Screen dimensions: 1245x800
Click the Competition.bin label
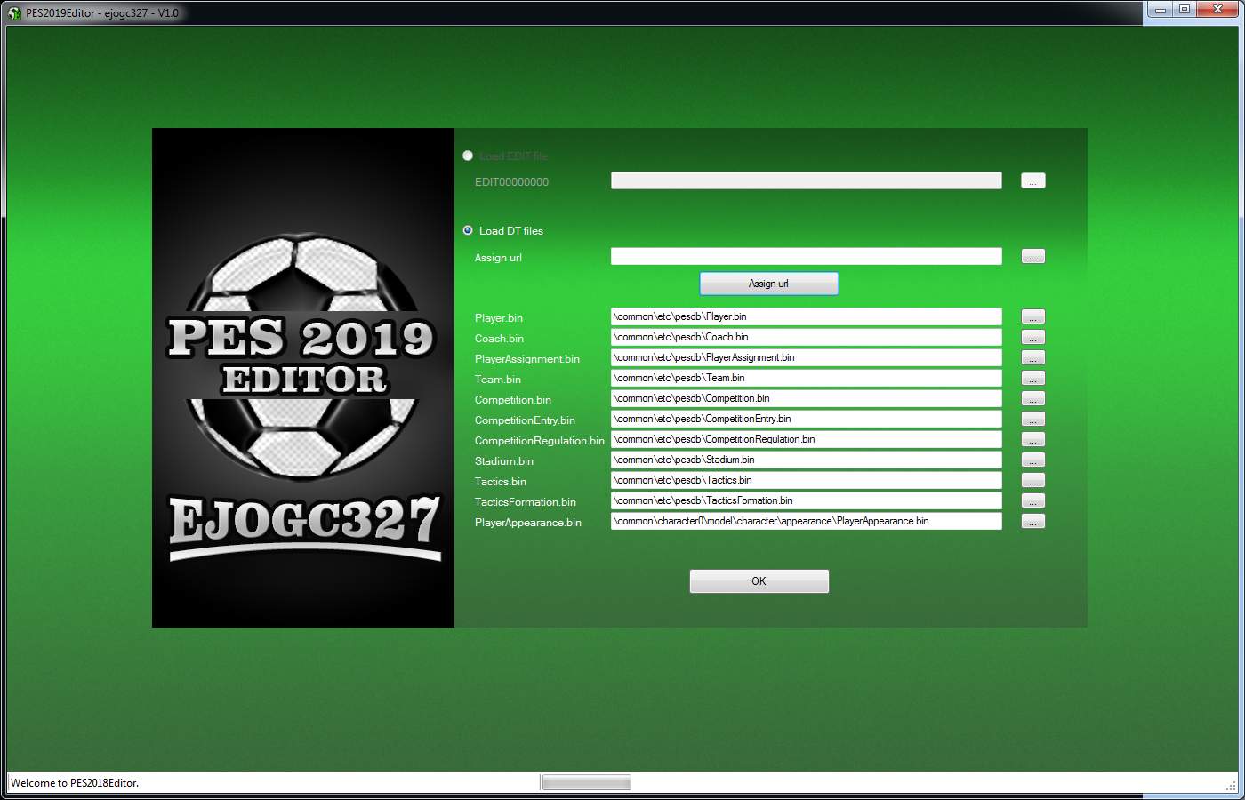point(513,400)
